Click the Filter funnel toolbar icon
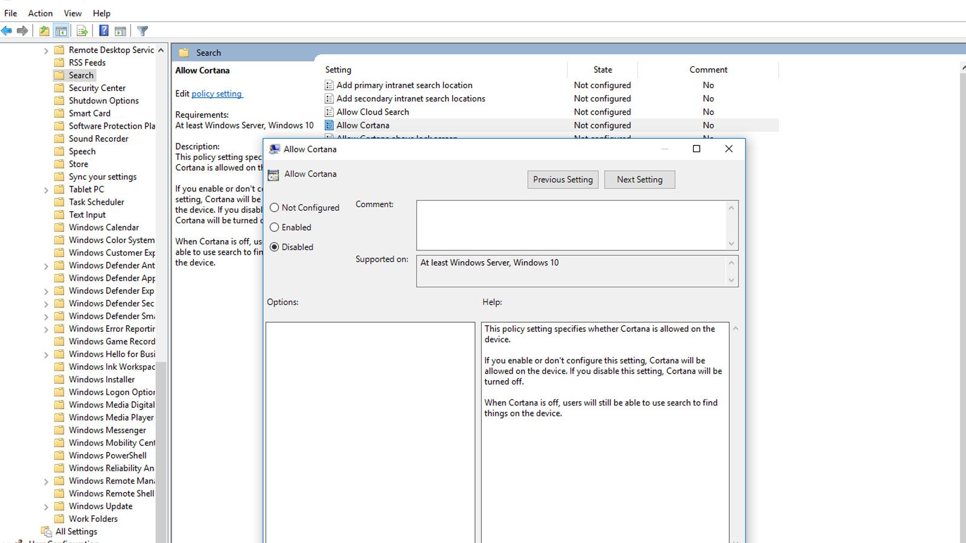The height and width of the screenshot is (543, 966). tap(142, 31)
